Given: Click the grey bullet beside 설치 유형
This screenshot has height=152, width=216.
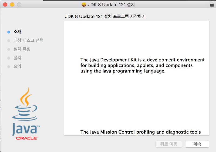Looking at the screenshot, I should (x=9, y=50).
